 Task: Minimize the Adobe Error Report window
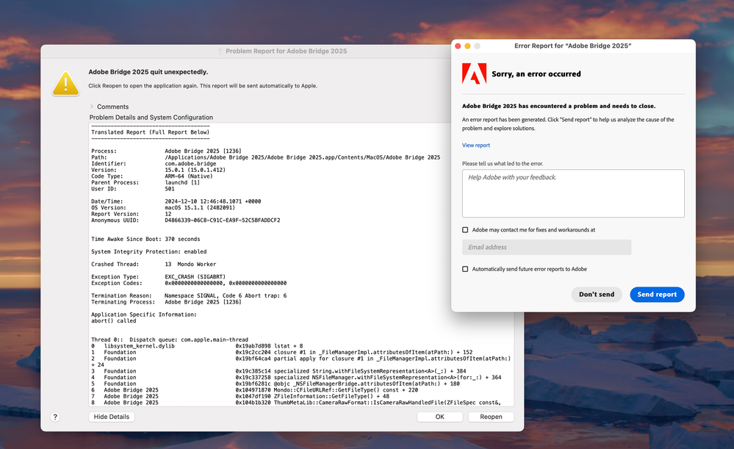pos(467,46)
